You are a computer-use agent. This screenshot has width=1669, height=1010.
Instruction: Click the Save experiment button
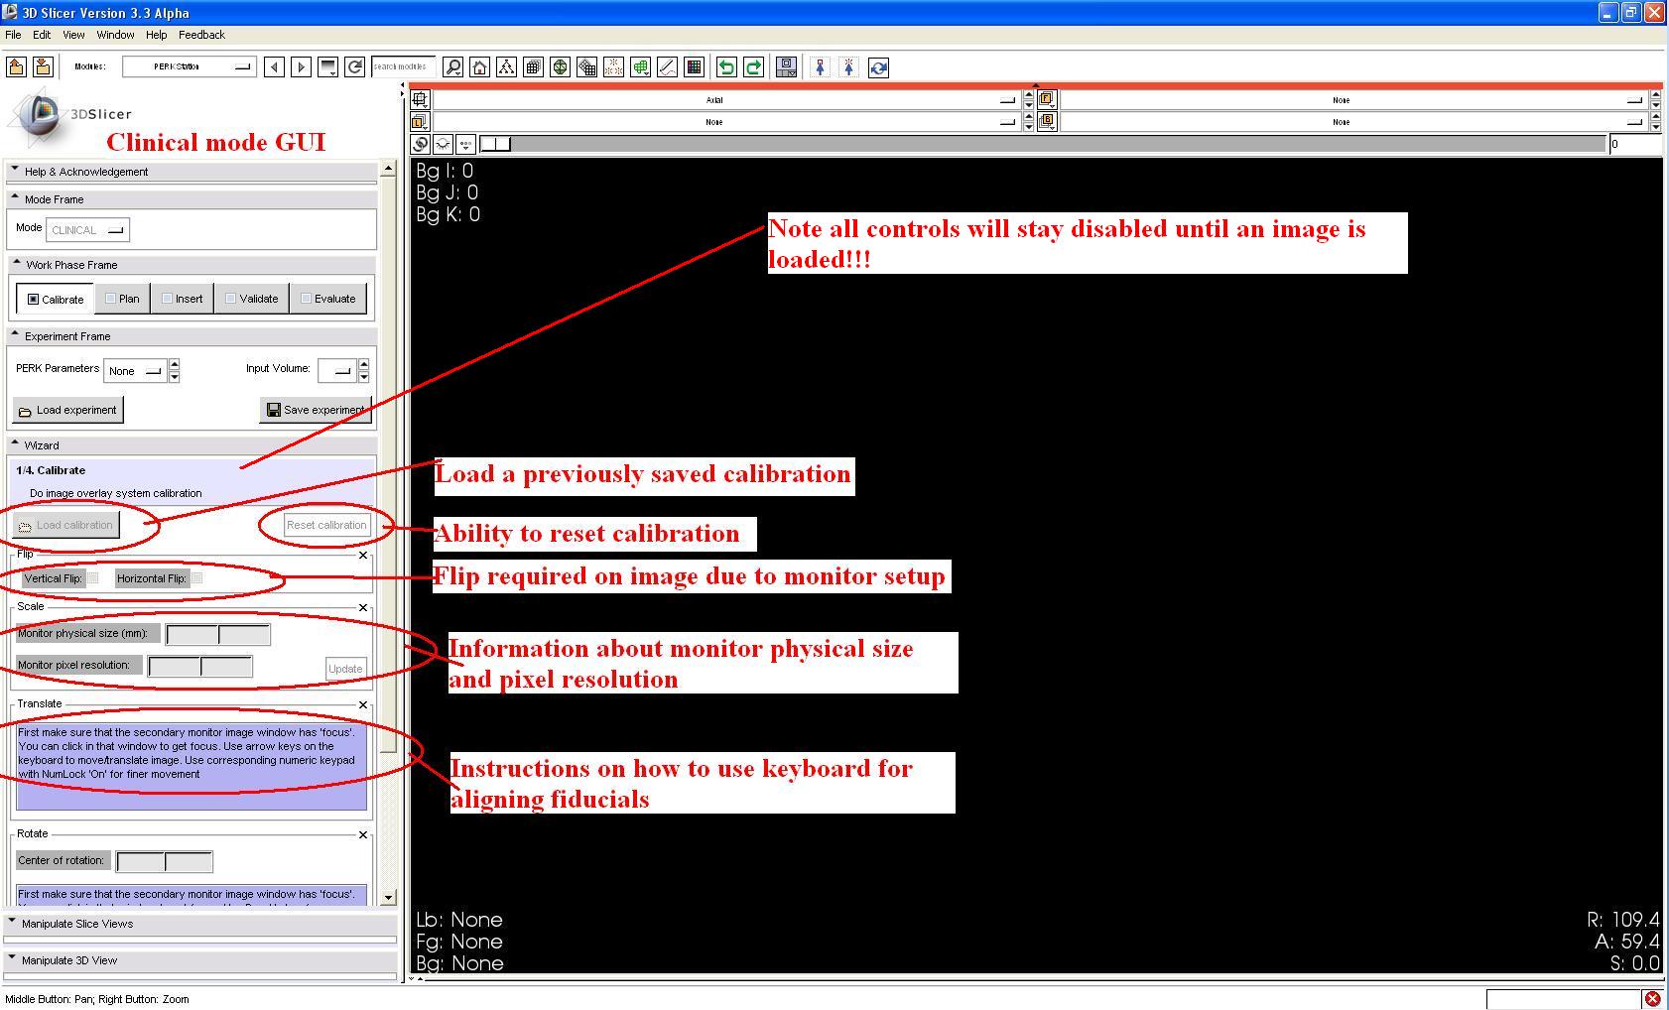[x=315, y=410]
